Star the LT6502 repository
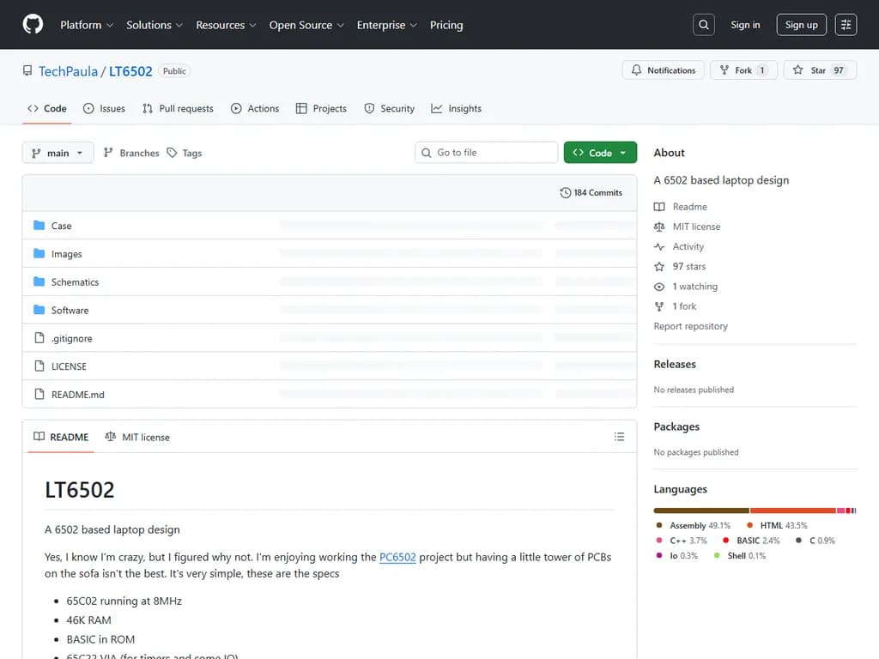The width and height of the screenshot is (879, 659). click(819, 70)
